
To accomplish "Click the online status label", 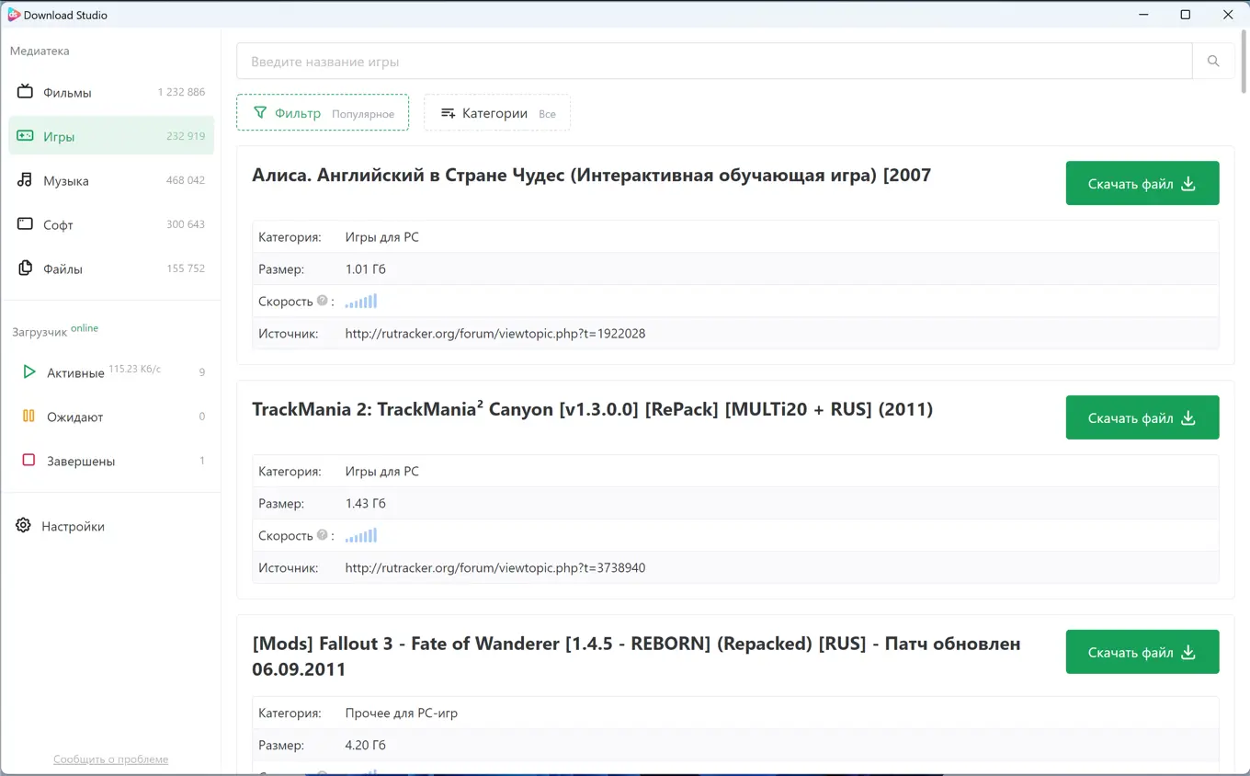I will point(85,328).
